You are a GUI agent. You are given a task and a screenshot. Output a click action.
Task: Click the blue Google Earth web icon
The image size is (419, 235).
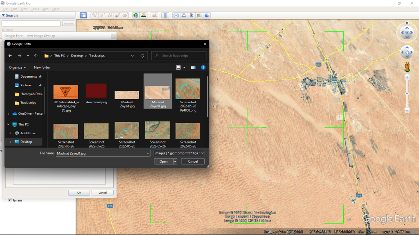coord(207,15)
